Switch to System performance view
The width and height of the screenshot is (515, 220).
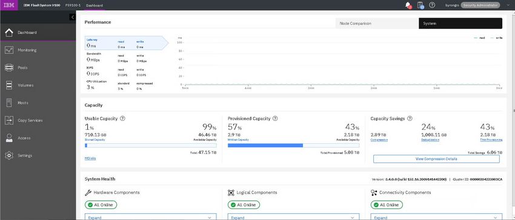(x=460, y=24)
